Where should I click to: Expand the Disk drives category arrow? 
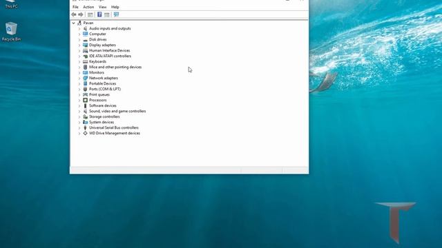click(79, 40)
